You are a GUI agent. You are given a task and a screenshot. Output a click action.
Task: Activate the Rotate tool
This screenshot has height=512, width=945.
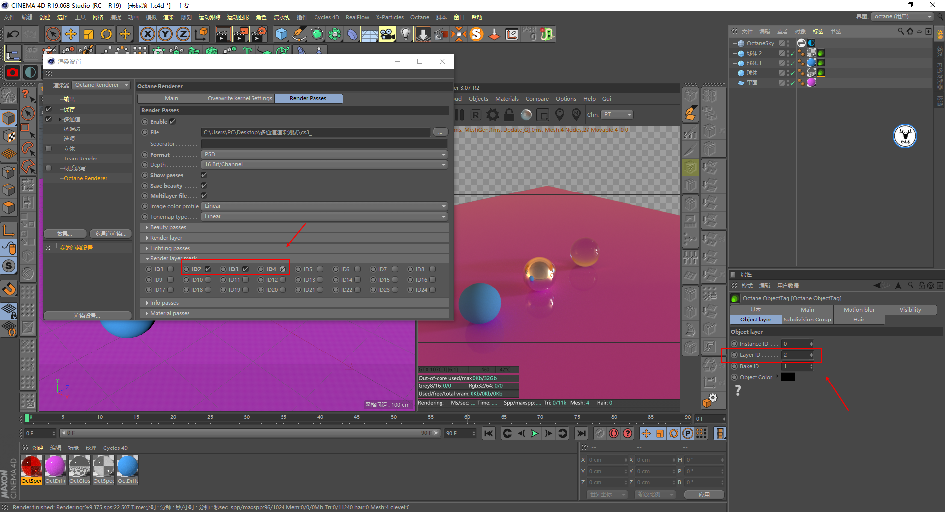coord(106,34)
